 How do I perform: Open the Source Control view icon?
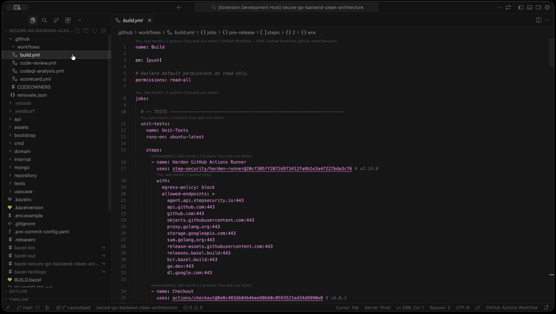pos(56,20)
